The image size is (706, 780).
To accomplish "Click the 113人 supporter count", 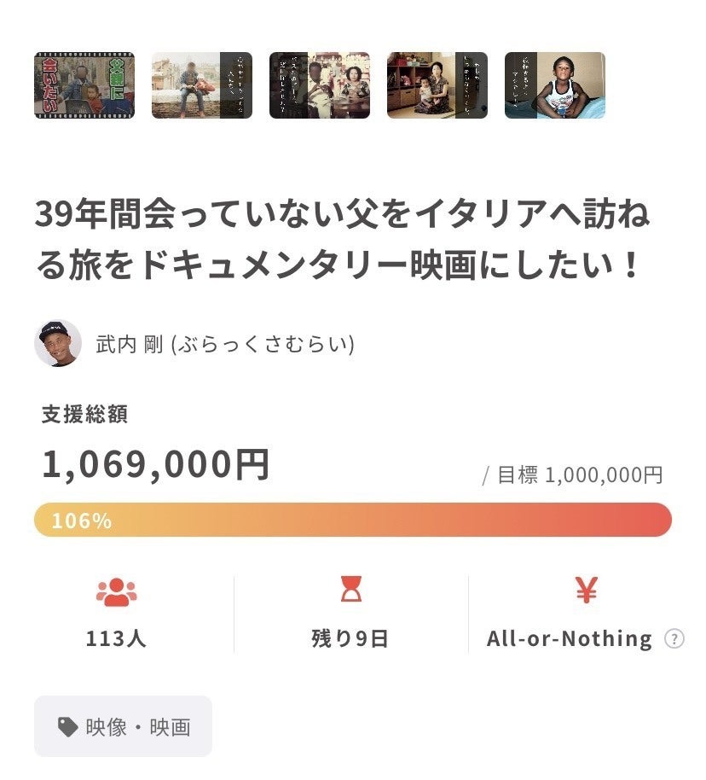I will tap(117, 638).
